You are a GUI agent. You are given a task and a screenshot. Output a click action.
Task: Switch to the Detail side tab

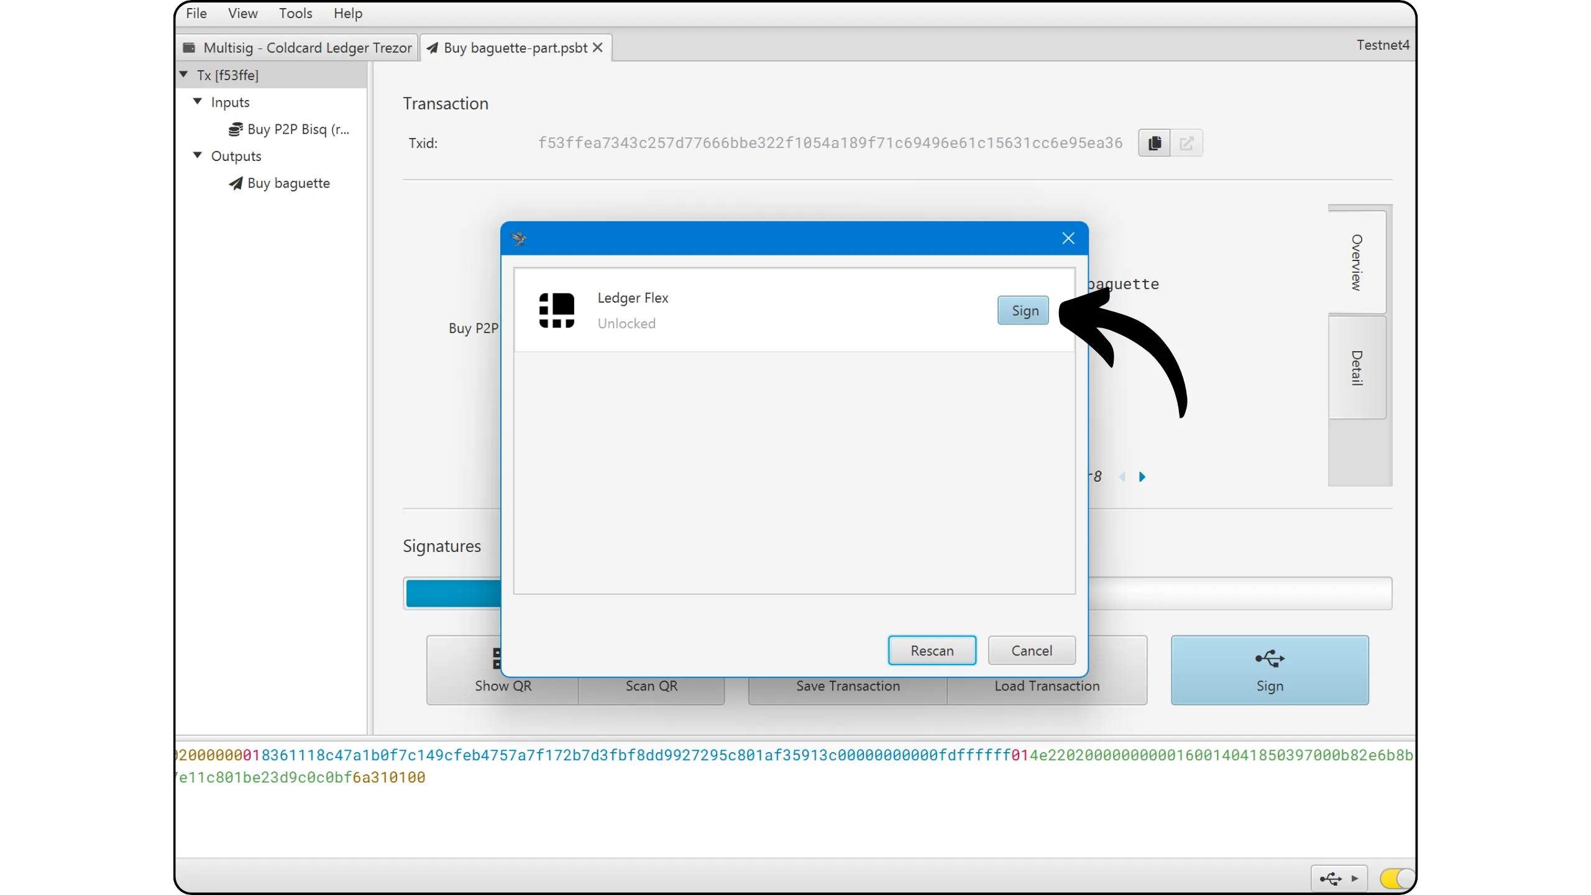(1357, 367)
